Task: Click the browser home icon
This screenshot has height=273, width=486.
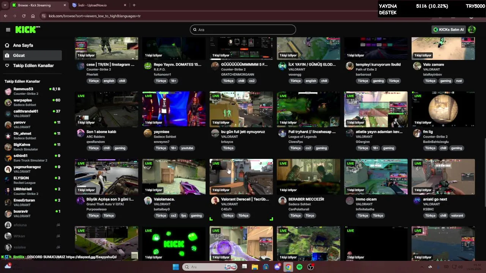Action: (33, 16)
